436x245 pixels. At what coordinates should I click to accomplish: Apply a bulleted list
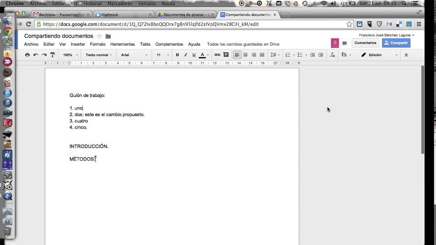pyautogui.click(x=300, y=54)
